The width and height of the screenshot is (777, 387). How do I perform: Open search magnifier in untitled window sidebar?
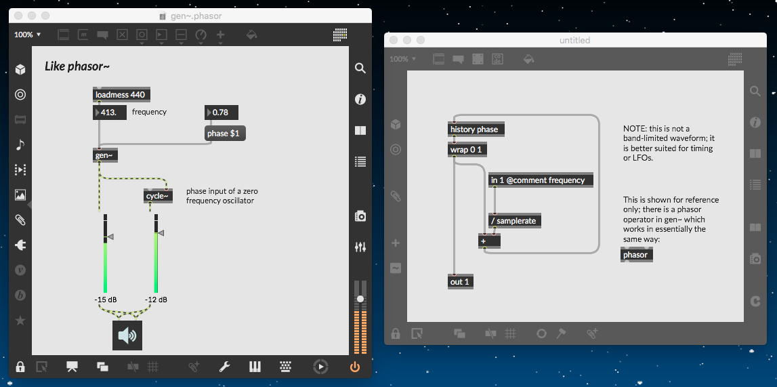pyautogui.click(x=755, y=91)
